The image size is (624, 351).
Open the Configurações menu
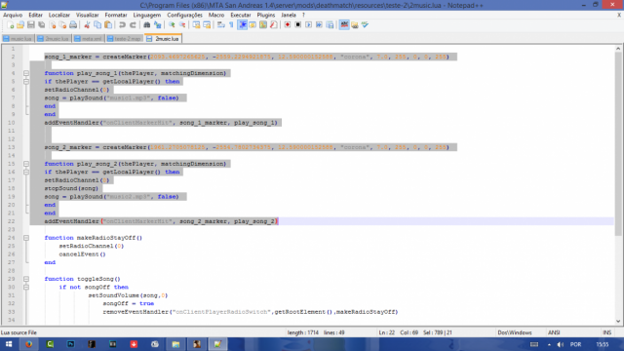point(184,16)
